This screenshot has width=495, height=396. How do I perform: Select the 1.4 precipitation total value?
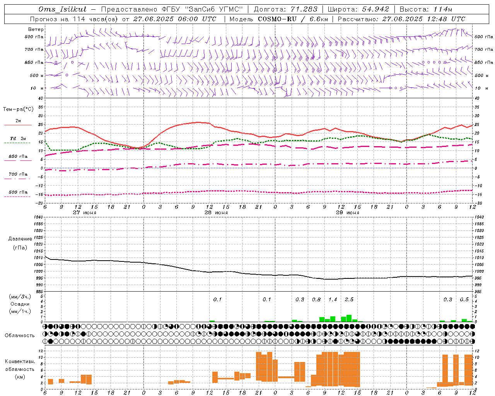333,299
